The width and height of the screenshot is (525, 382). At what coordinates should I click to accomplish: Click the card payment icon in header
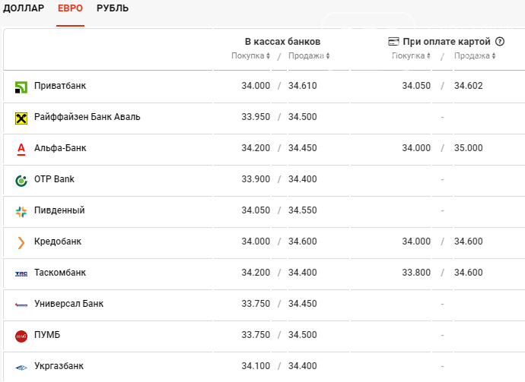coord(393,42)
